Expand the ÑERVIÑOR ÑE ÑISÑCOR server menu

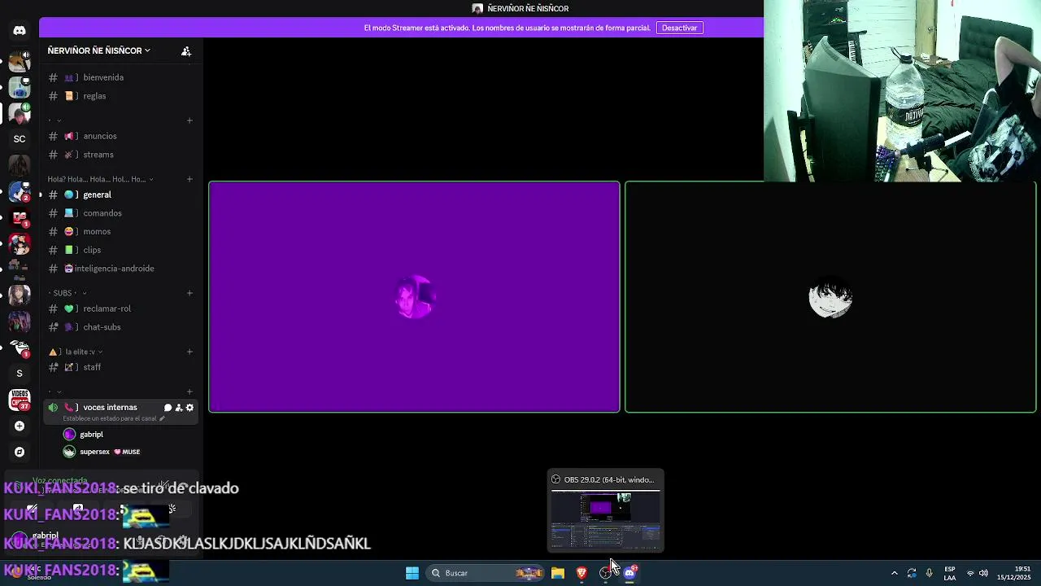(99, 50)
